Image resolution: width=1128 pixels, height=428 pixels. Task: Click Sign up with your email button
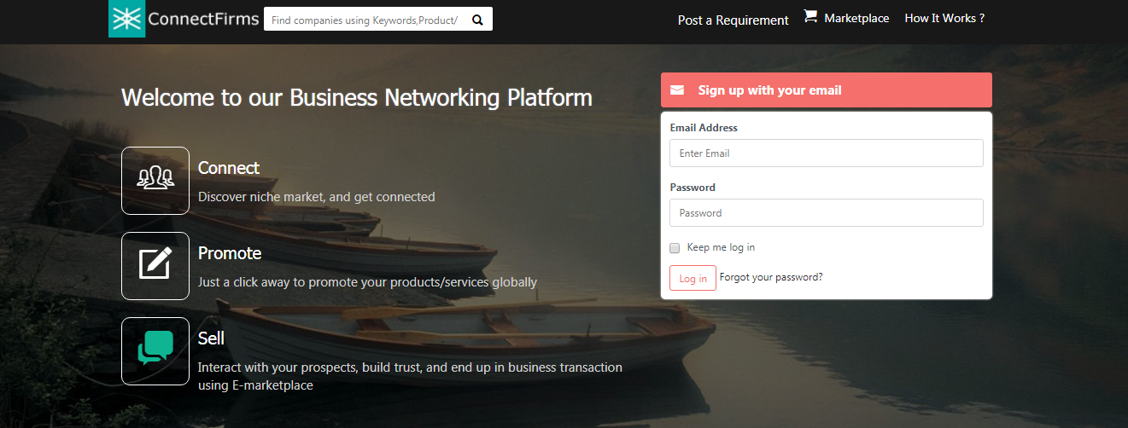tap(826, 90)
